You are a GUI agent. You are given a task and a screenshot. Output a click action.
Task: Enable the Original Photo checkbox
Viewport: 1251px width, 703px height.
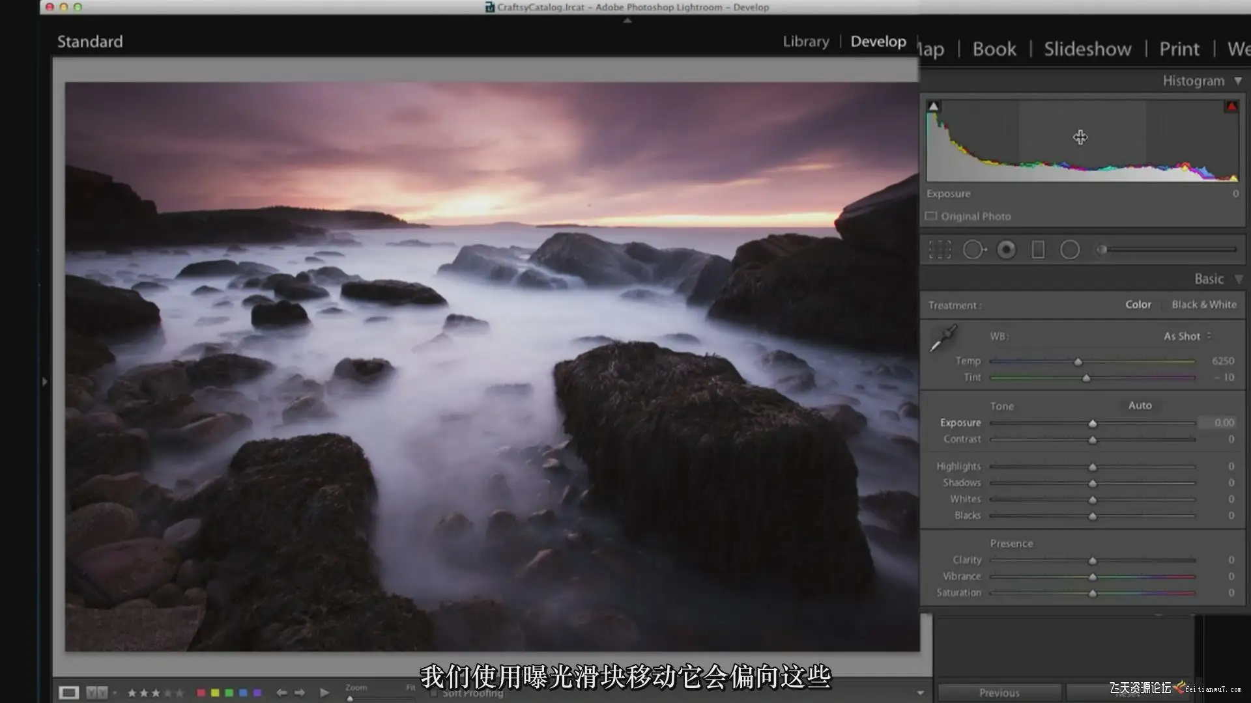click(x=931, y=216)
